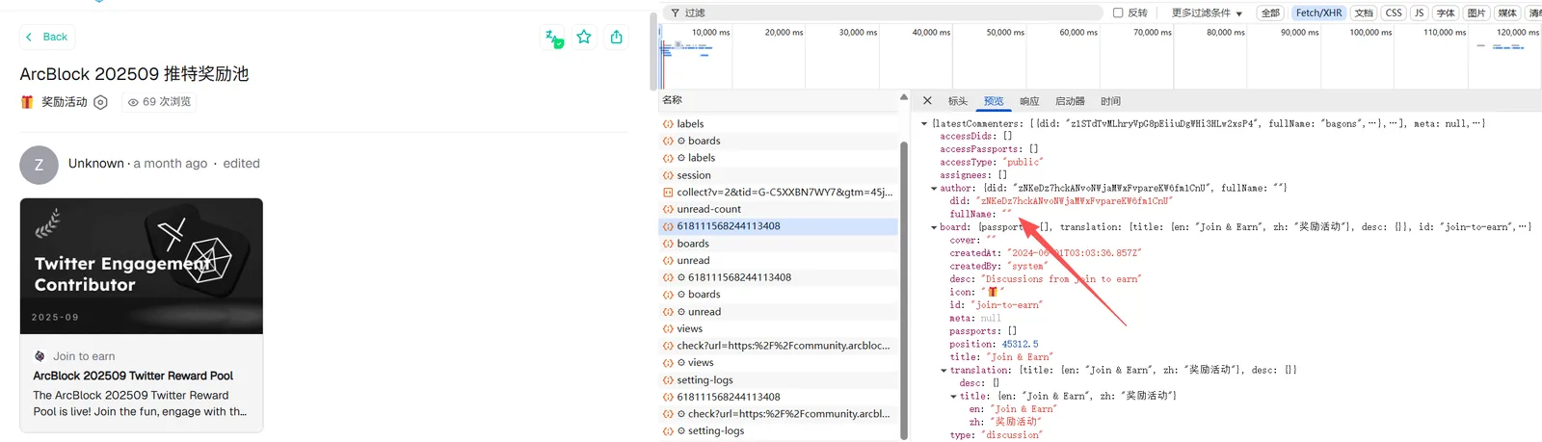1542x442 pixels.
Task: Click the braces icon of the unread-count request
Action: (668, 209)
